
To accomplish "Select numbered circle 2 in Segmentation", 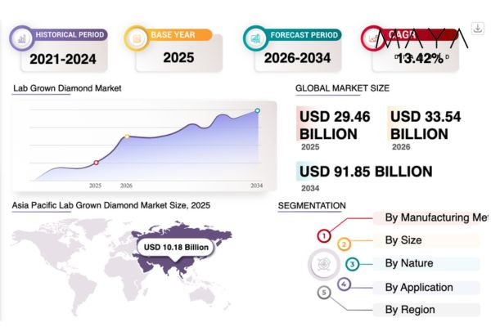I will (345, 244).
